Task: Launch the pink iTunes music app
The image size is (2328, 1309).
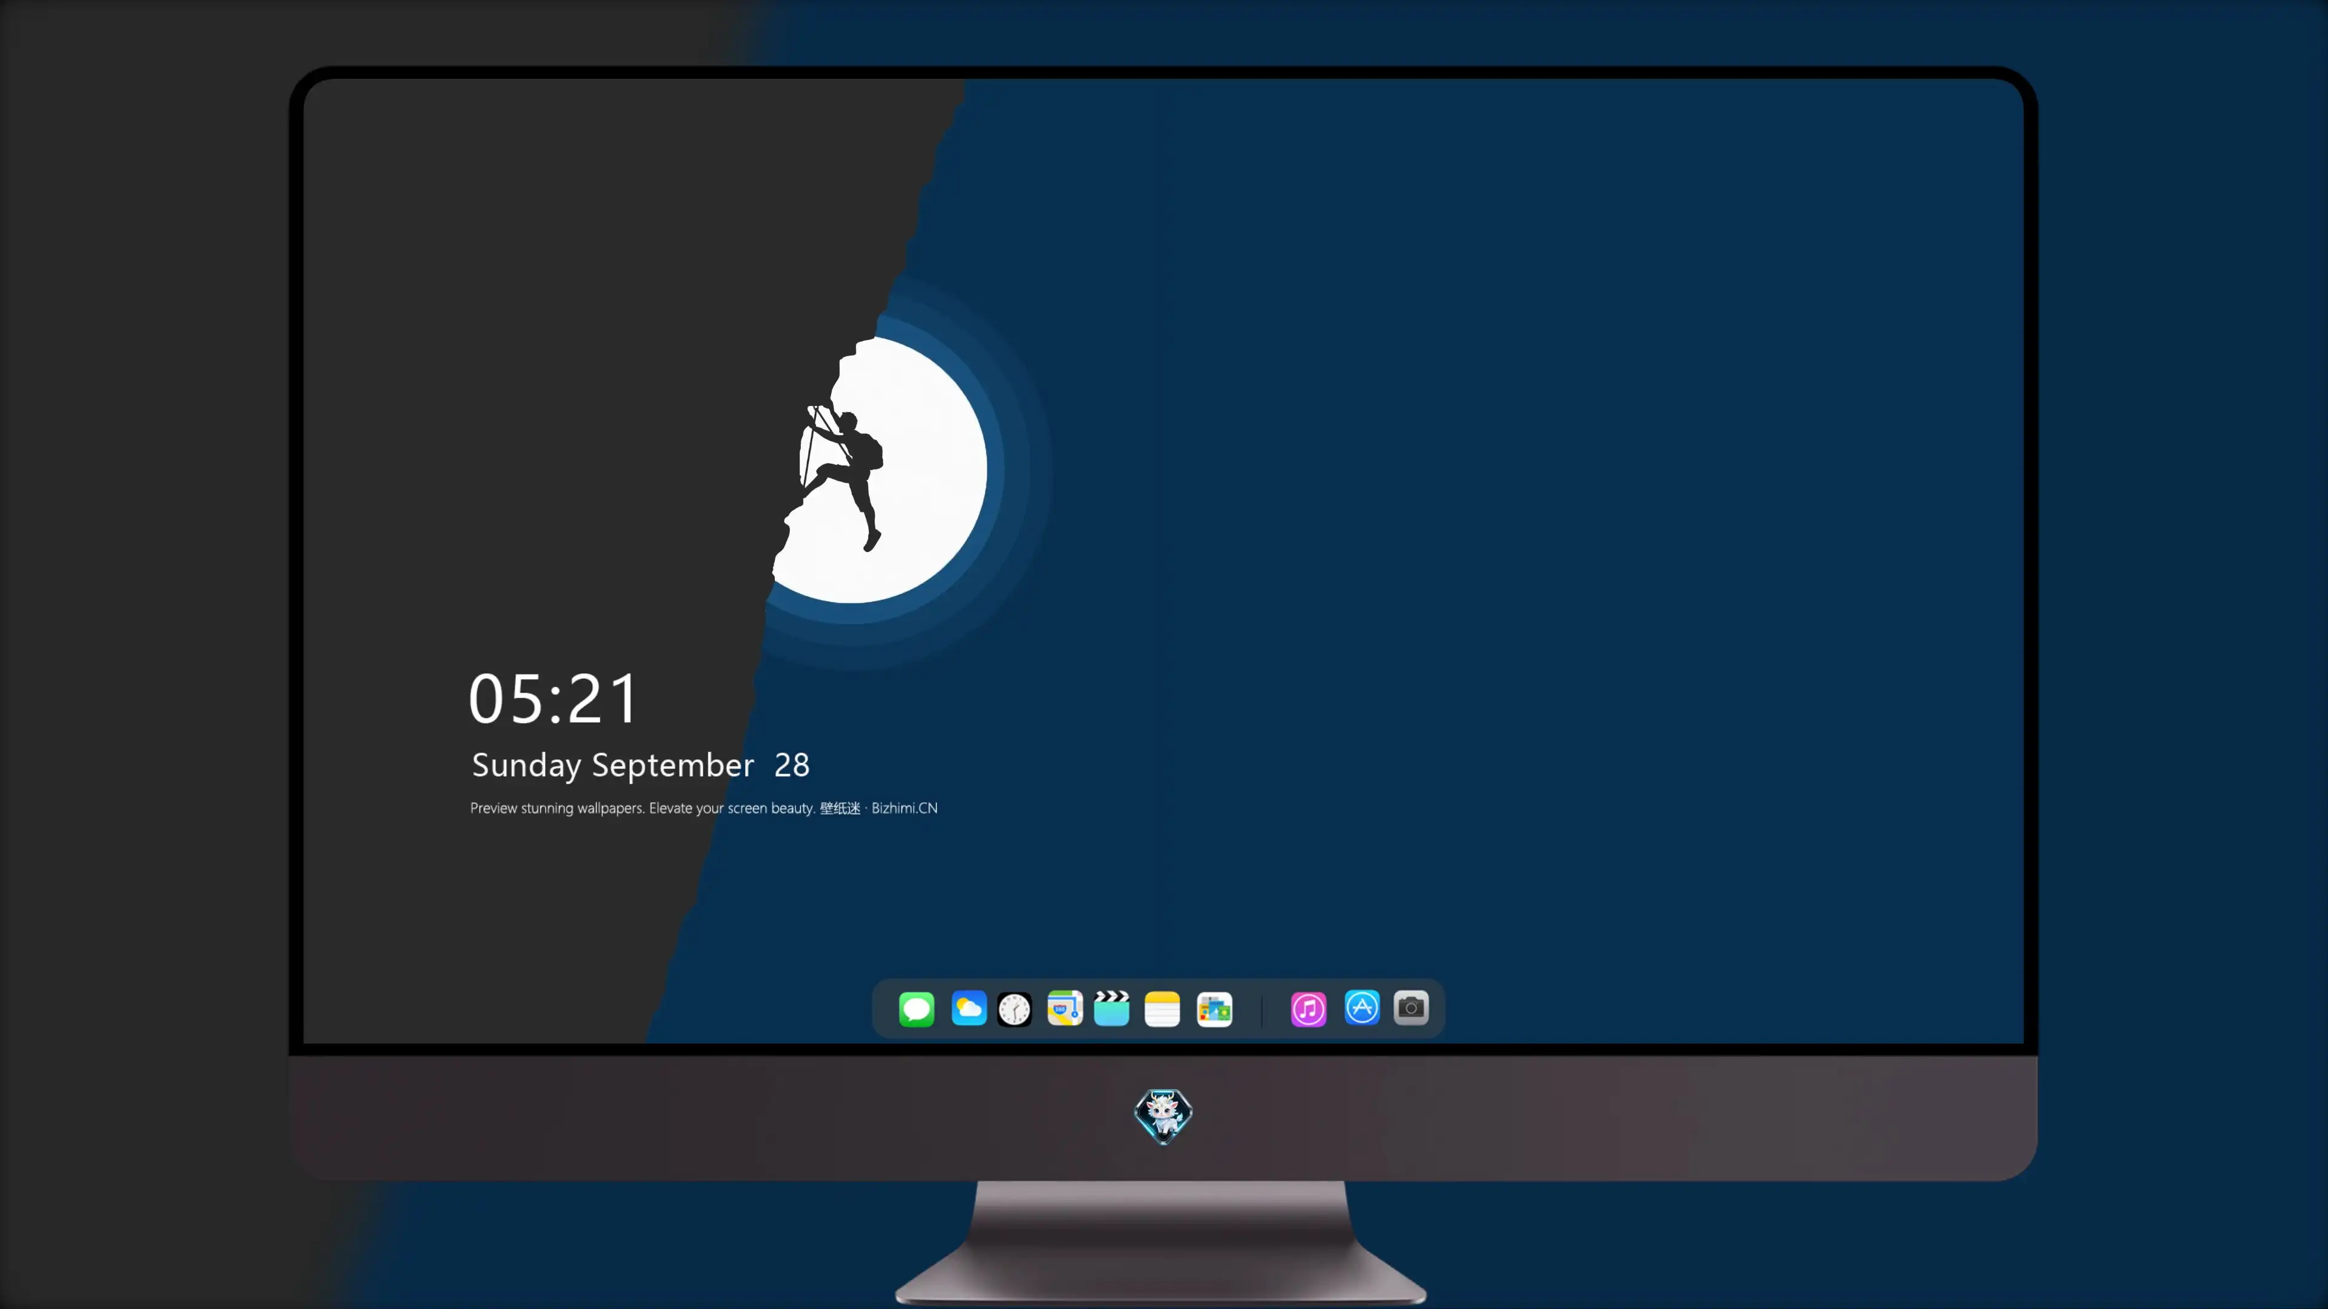Action: pyautogui.click(x=1309, y=1008)
